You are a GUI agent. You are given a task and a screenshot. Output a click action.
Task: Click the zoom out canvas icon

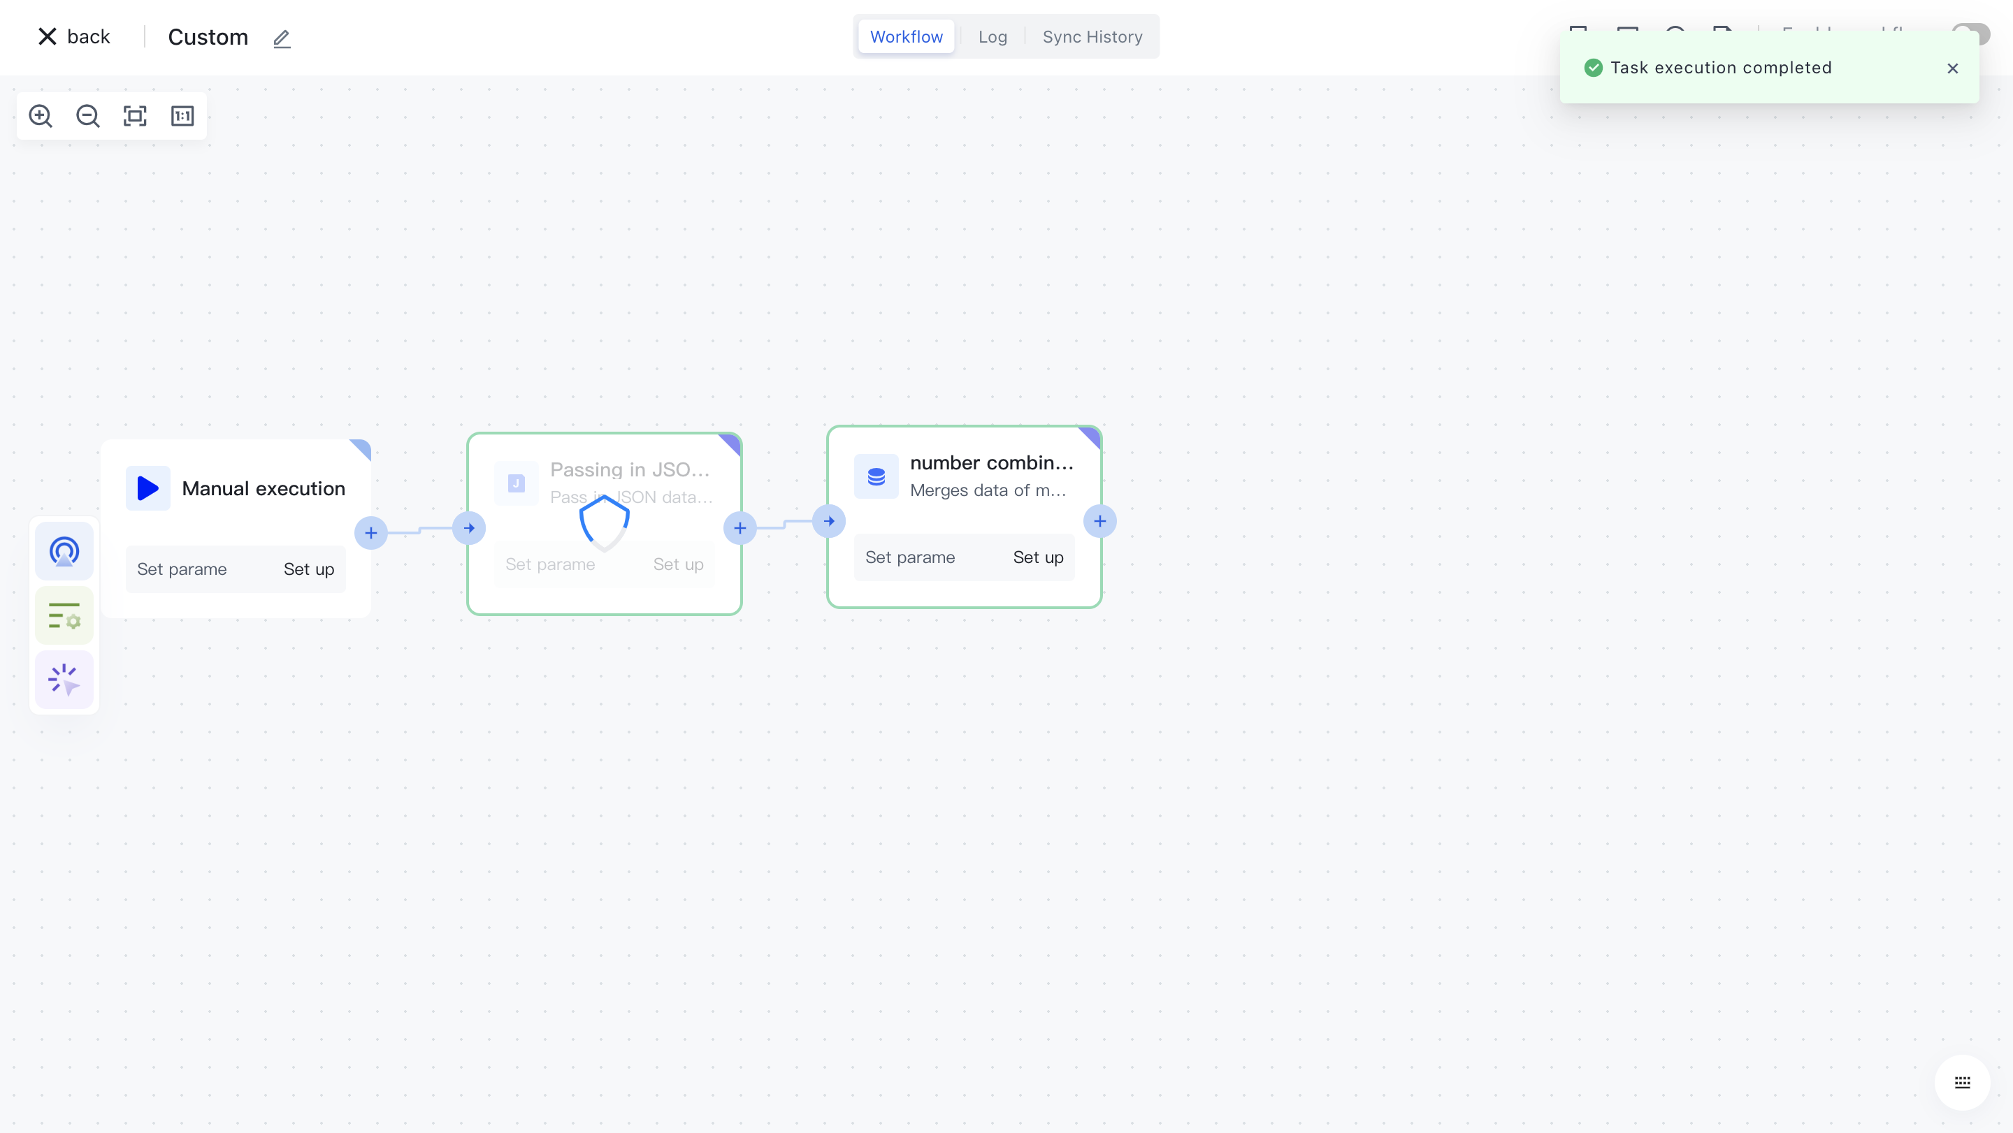[x=87, y=117]
